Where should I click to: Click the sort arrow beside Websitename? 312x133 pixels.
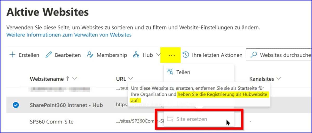[x=68, y=79]
